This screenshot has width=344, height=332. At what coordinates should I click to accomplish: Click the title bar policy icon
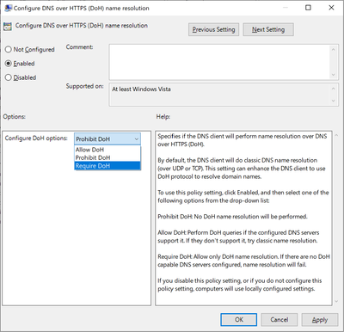click(8, 8)
